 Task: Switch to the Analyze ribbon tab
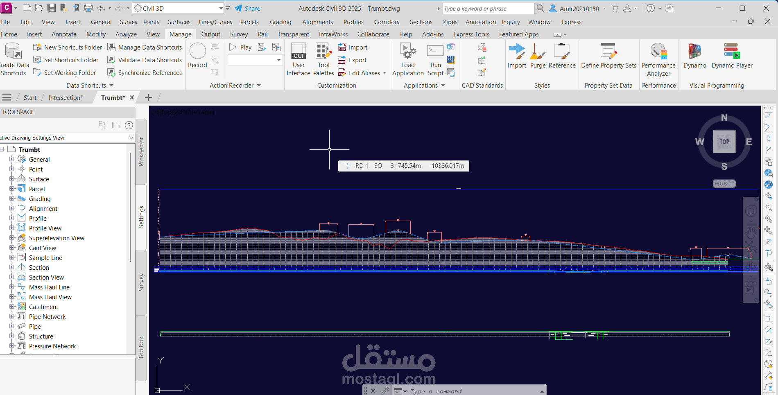click(126, 34)
